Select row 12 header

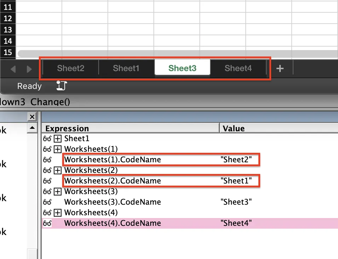click(x=8, y=18)
